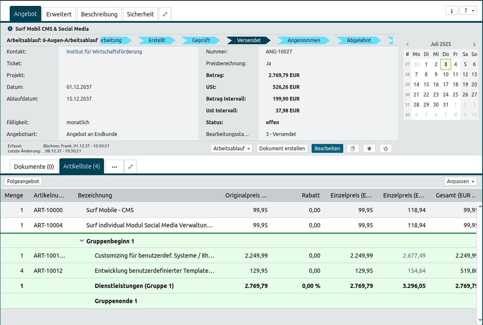This screenshot has width=483, height=325.
Task: Click the info icon button
Action: [451, 11]
